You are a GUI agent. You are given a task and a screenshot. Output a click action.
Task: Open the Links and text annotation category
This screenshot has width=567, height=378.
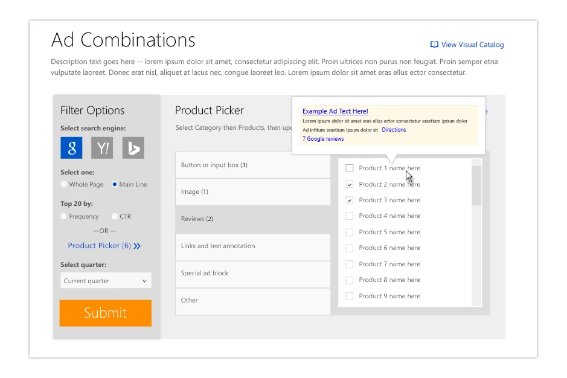pyautogui.click(x=252, y=246)
